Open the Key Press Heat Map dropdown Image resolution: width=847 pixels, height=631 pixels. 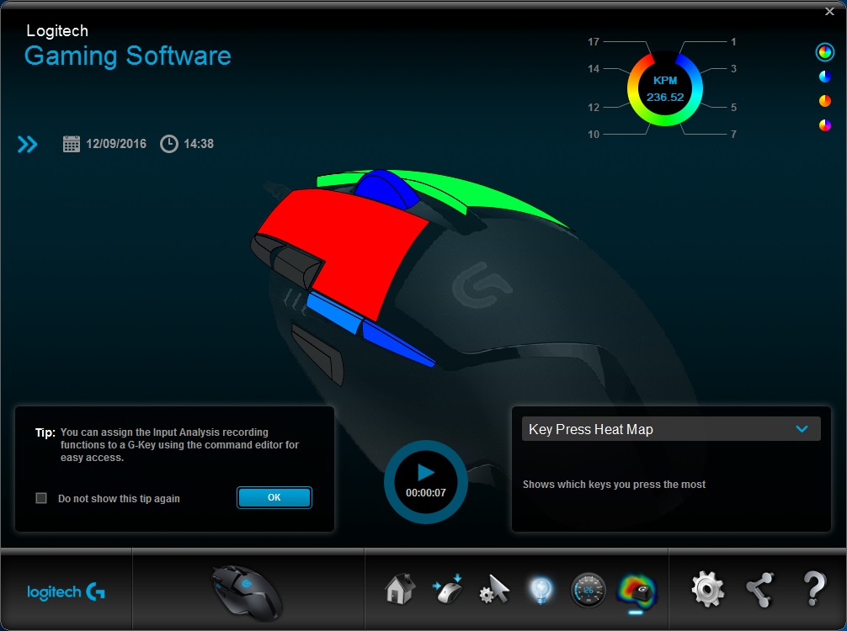tap(671, 429)
